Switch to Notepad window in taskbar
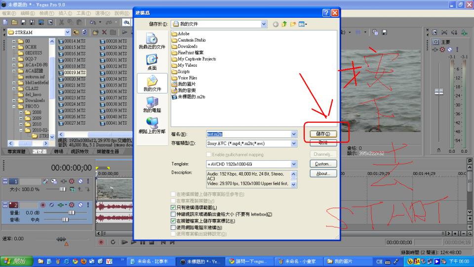The height and width of the screenshot is (267, 474). [151, 261]
